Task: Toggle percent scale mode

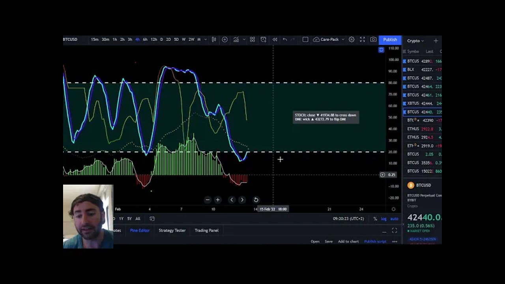Action: [x=375, y=219]
